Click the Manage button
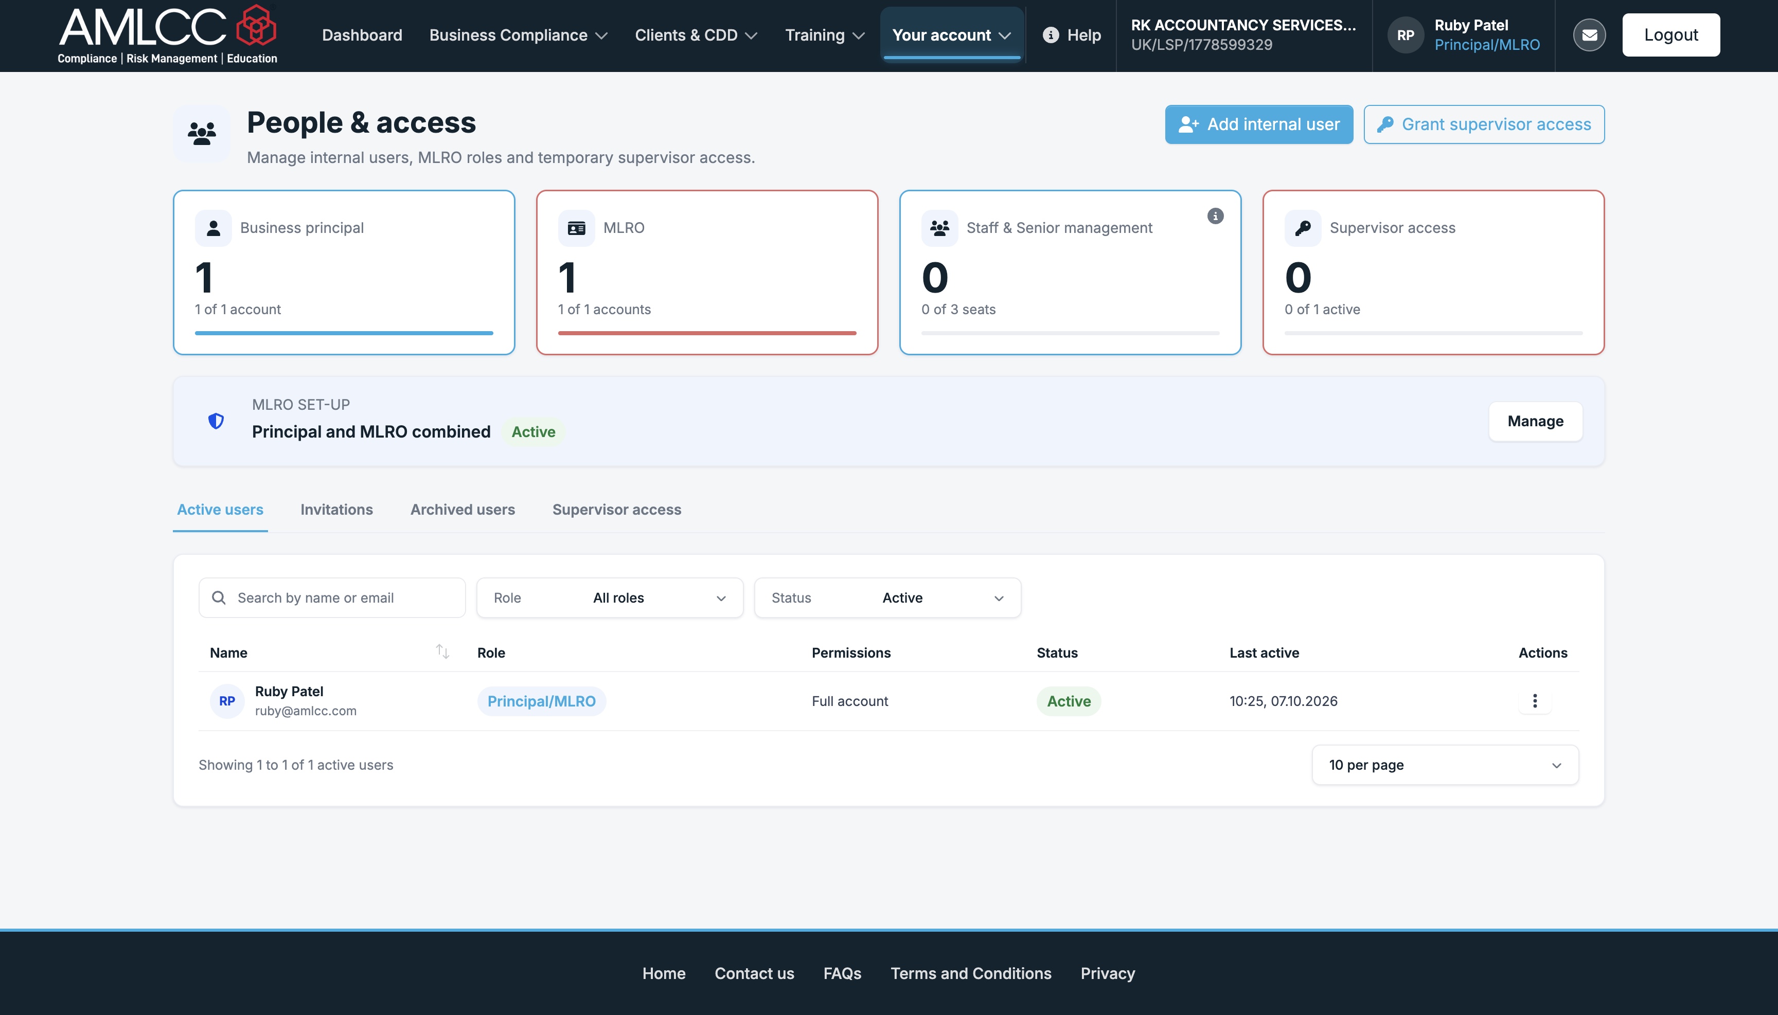 [1535, 421]
